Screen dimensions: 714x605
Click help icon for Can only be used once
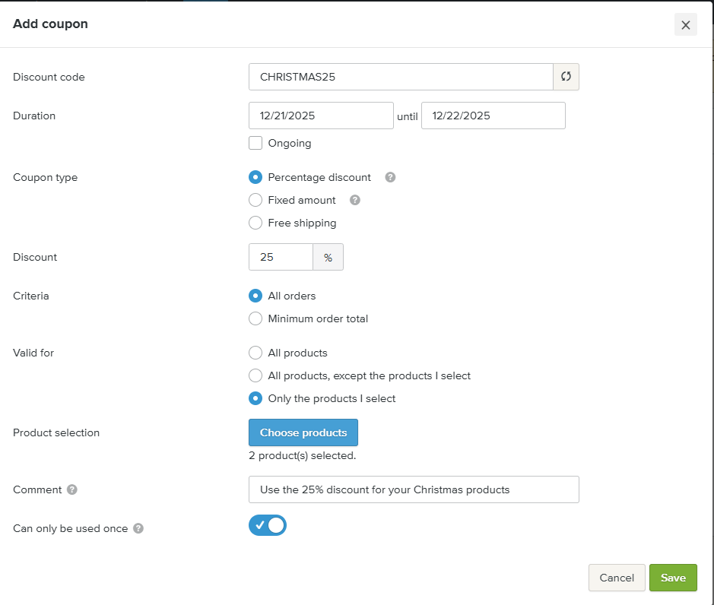point(138,528)
